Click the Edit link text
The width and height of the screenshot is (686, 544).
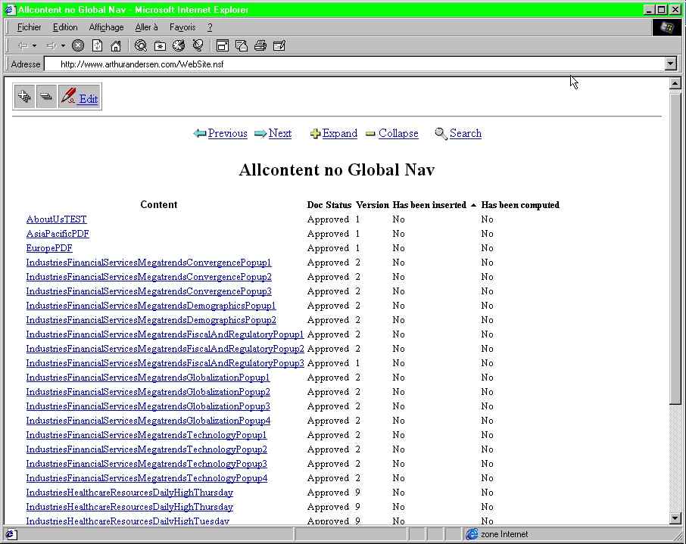[89, 99]
